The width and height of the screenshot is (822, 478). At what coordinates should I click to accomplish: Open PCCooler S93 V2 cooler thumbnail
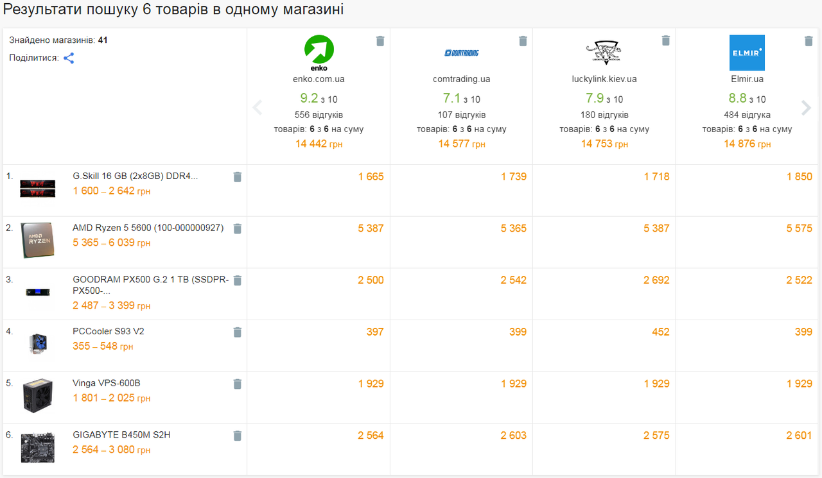[x=37, y=343]
